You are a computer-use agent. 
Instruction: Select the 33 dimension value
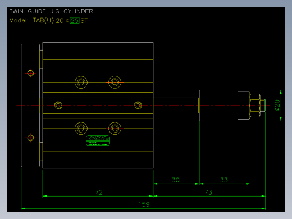224,180
